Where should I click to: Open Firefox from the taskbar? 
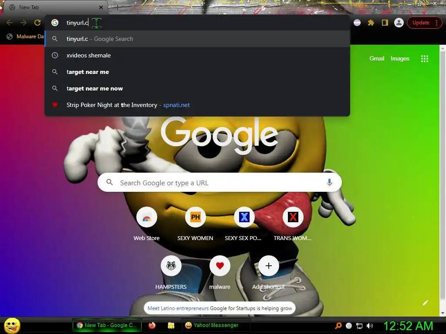pos(152,325)
